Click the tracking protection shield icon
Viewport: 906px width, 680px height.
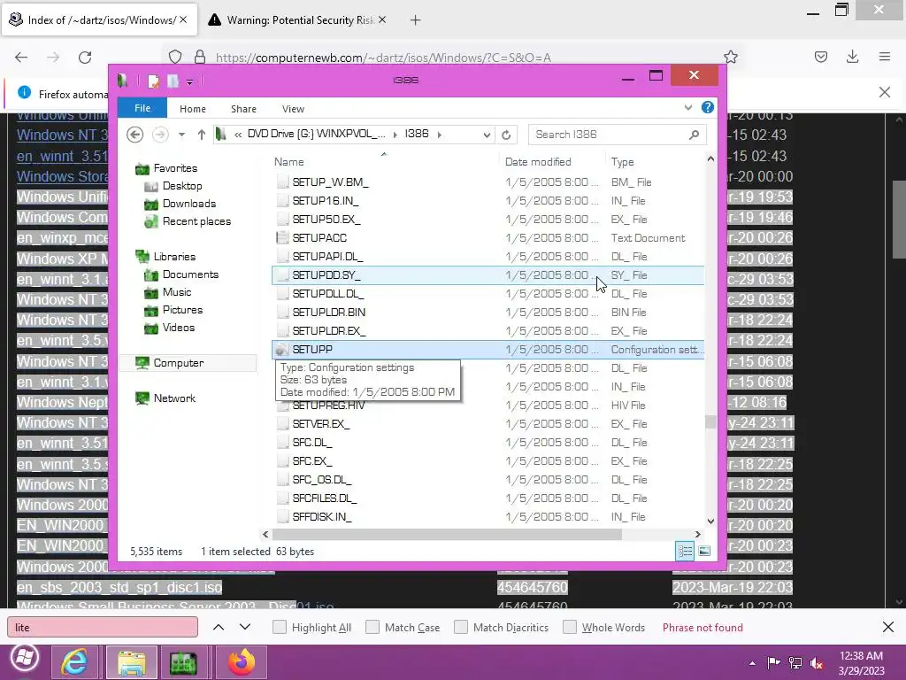pyautogui.click(x=175, y=57)
